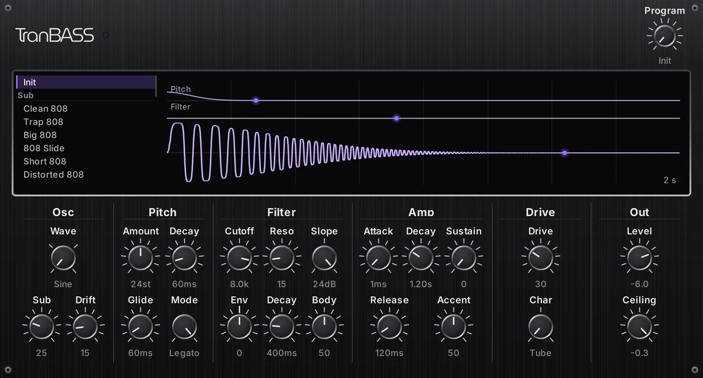Click the 2 s display length label
This screenshot has height=378, width=703.
(670, 180)
